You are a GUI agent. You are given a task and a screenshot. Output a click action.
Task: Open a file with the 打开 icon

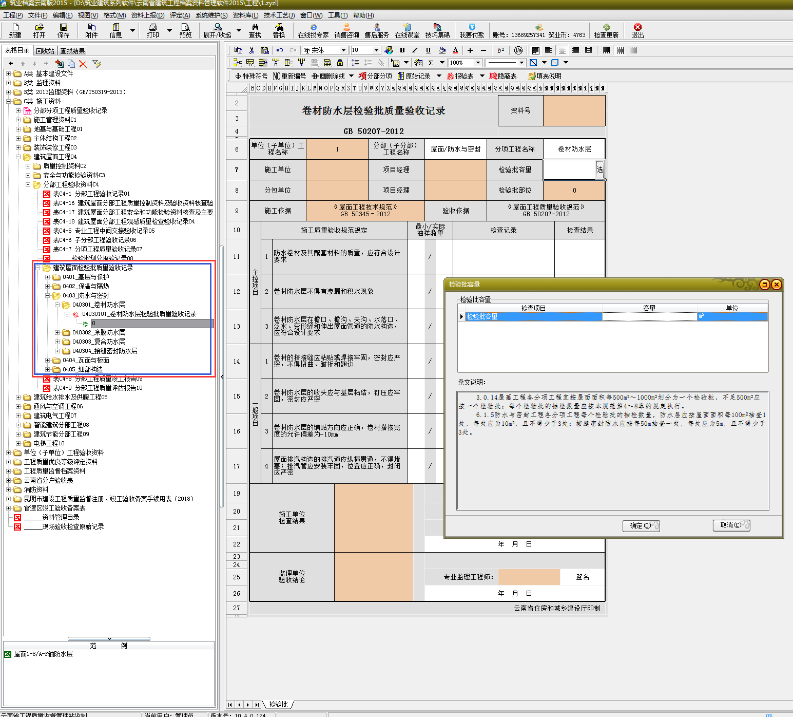39,30
